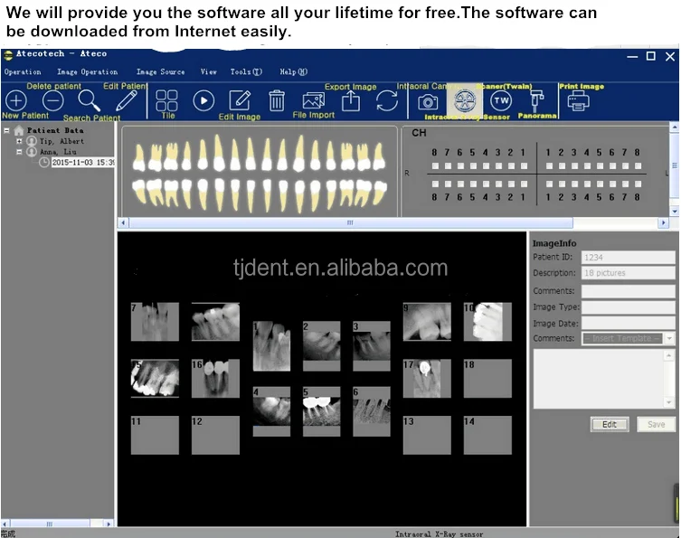Expand the Yip, Albert patient node
Screen dimensions: 681x538
tap(19, 141)
